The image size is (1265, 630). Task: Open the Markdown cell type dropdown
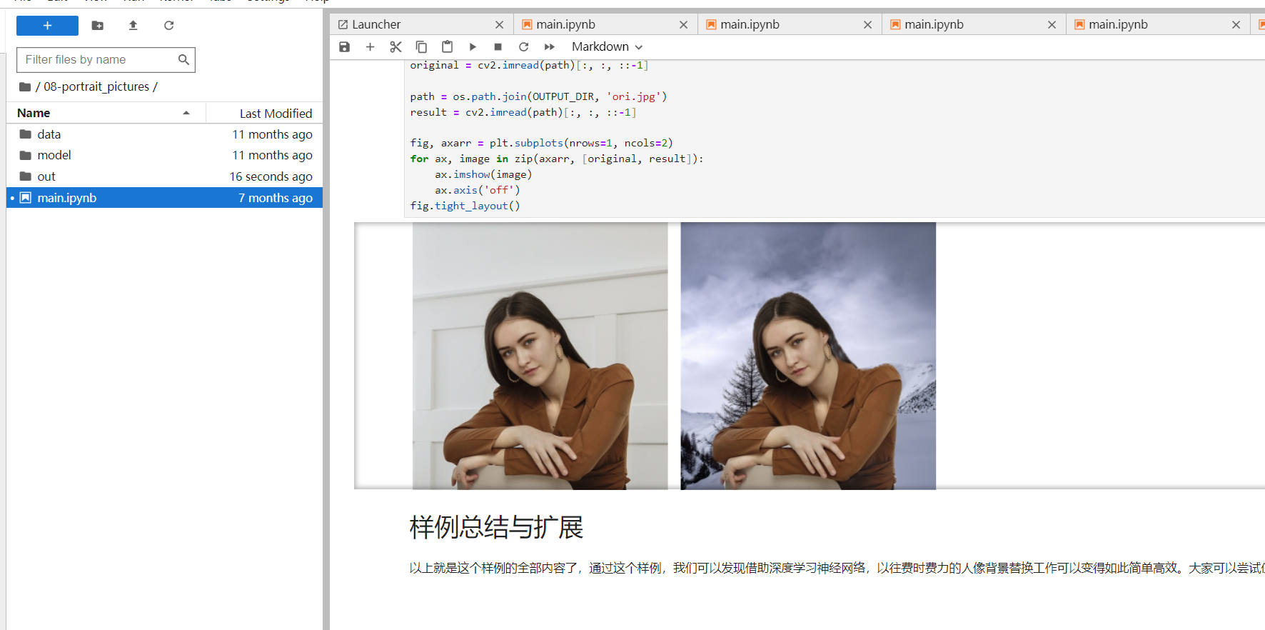607,47
